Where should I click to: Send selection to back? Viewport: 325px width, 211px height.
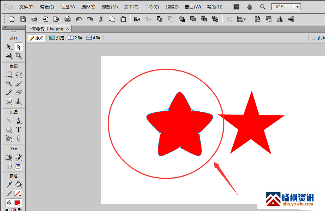click(215, 19)
